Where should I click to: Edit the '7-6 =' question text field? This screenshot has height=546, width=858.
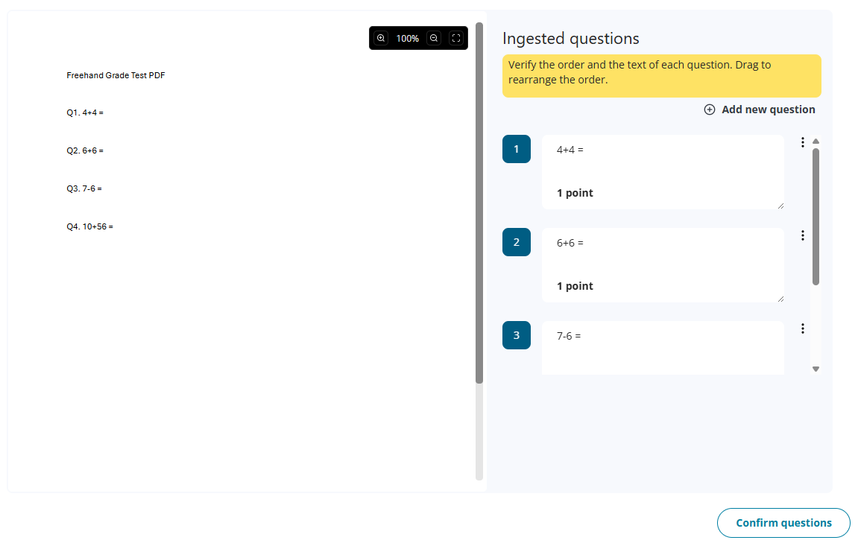point(663,348)
